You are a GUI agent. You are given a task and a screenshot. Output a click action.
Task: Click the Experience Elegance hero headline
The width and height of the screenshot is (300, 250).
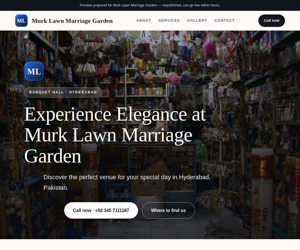[x=115, y=135]
